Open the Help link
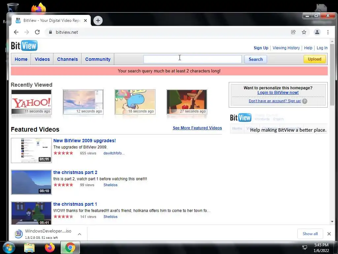Image resolution: width=338 pixels, height=254 pixels. coord(308,48)
